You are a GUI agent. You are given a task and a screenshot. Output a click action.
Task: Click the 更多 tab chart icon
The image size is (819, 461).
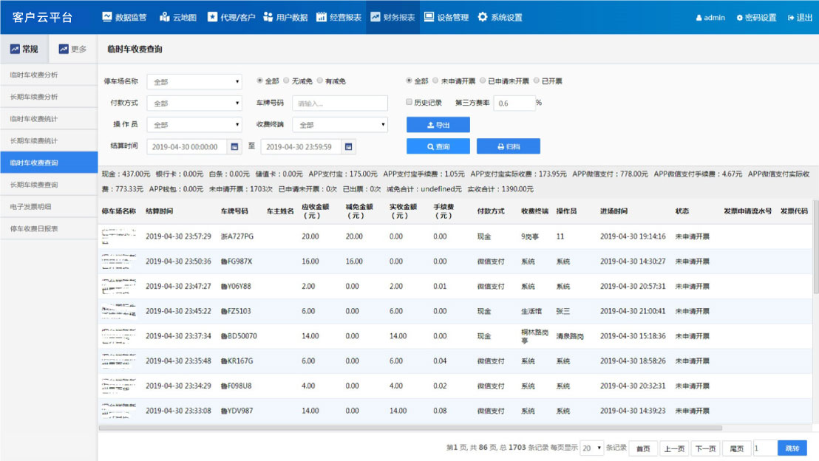click(x=64, y=49)
